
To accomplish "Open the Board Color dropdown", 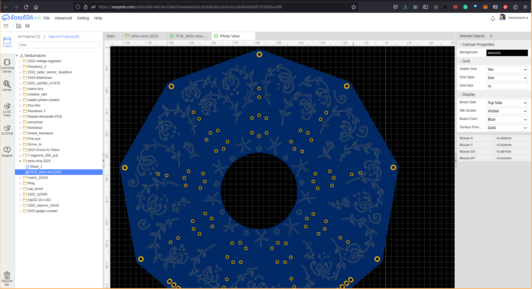I will 507,119.
